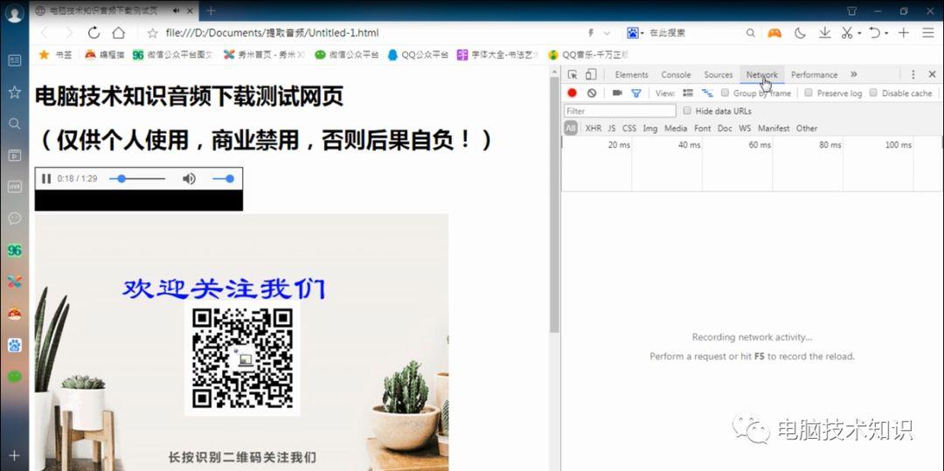Open the sidebar search icon
Screen dimensions: 944x471
click(15, 123)
